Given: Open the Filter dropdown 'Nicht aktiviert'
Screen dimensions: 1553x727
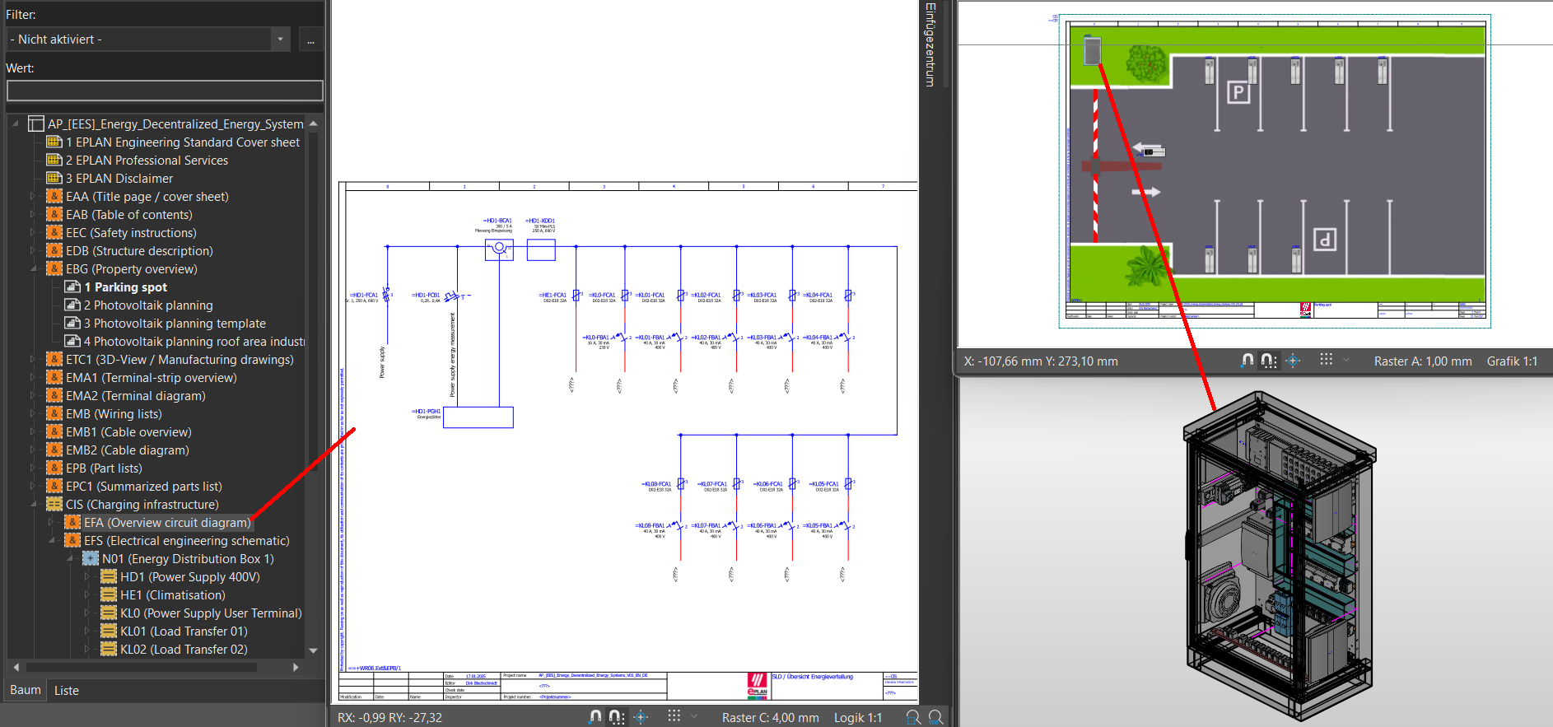Looking at the screenshot, I should 148,40.
